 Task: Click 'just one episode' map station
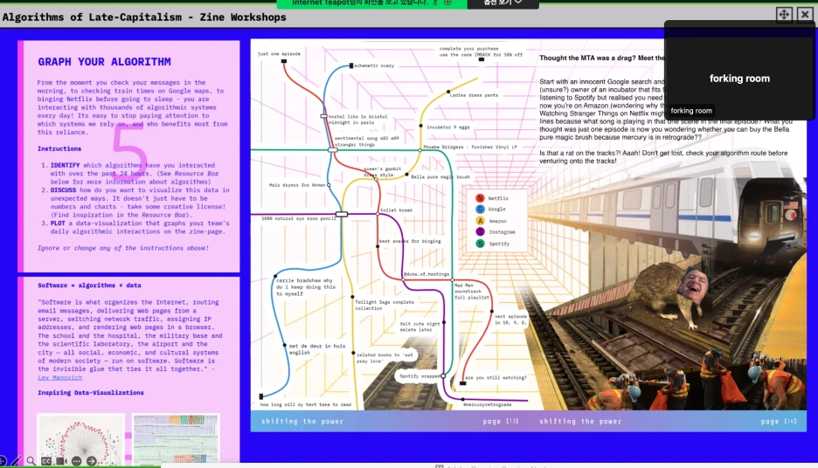(279, 53)
